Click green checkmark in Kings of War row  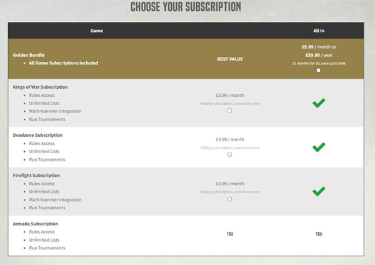(x=319, y=103)
